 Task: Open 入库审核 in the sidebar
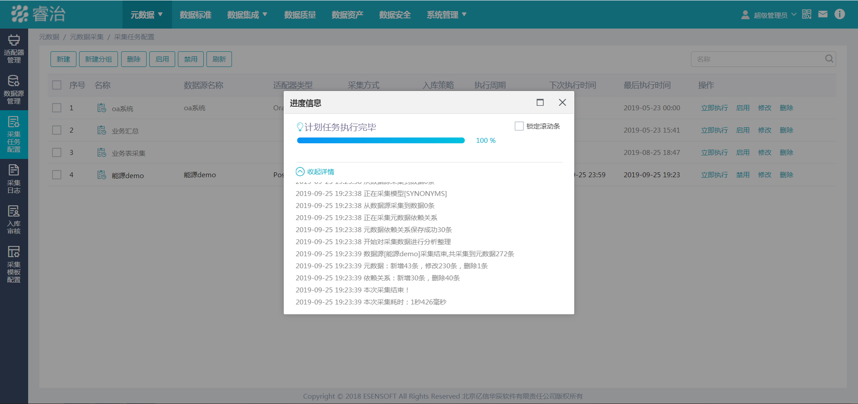pos(14,220)
